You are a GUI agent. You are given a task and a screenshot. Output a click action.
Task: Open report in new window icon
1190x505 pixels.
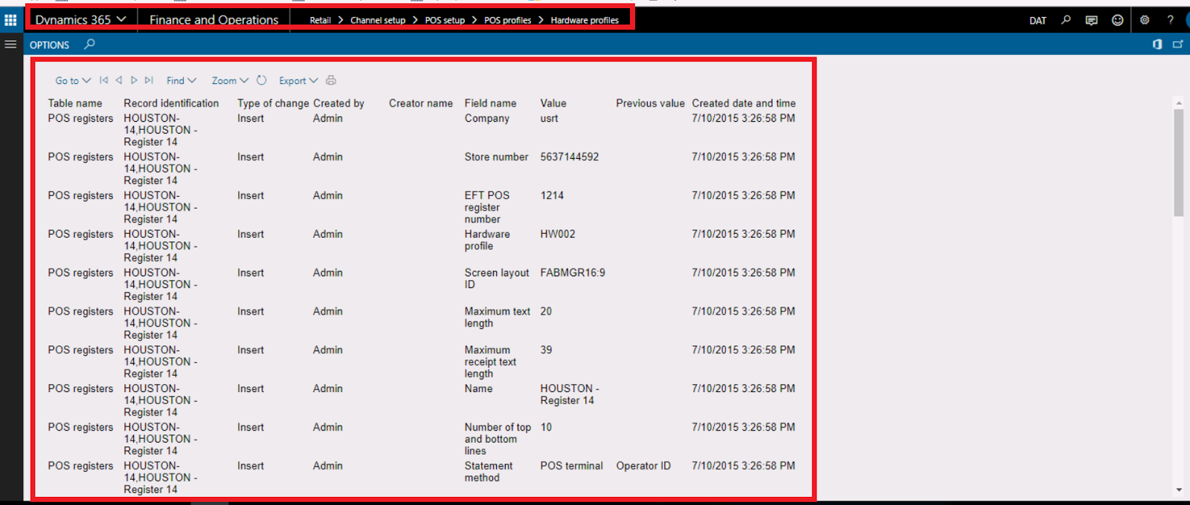coord(1178,45)
